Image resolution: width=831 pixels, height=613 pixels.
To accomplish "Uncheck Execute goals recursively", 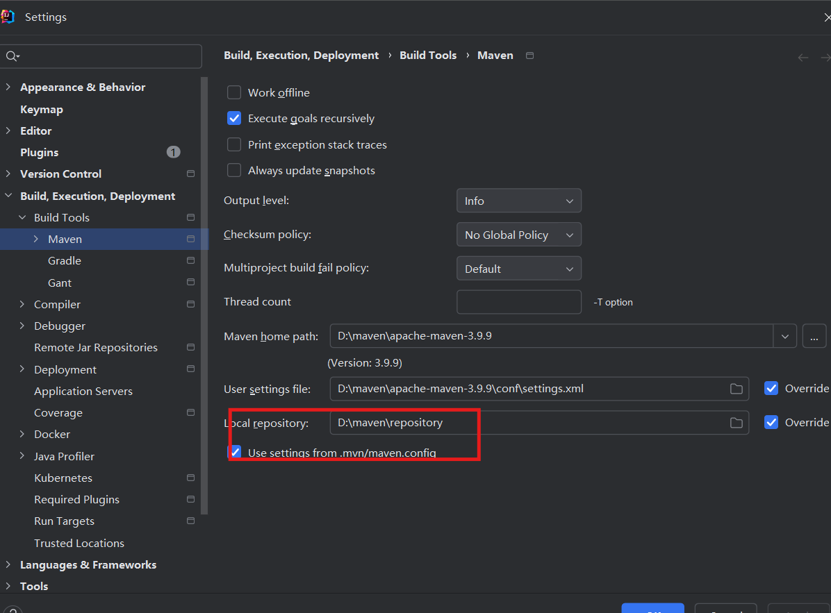I will (x=233, y=119).
